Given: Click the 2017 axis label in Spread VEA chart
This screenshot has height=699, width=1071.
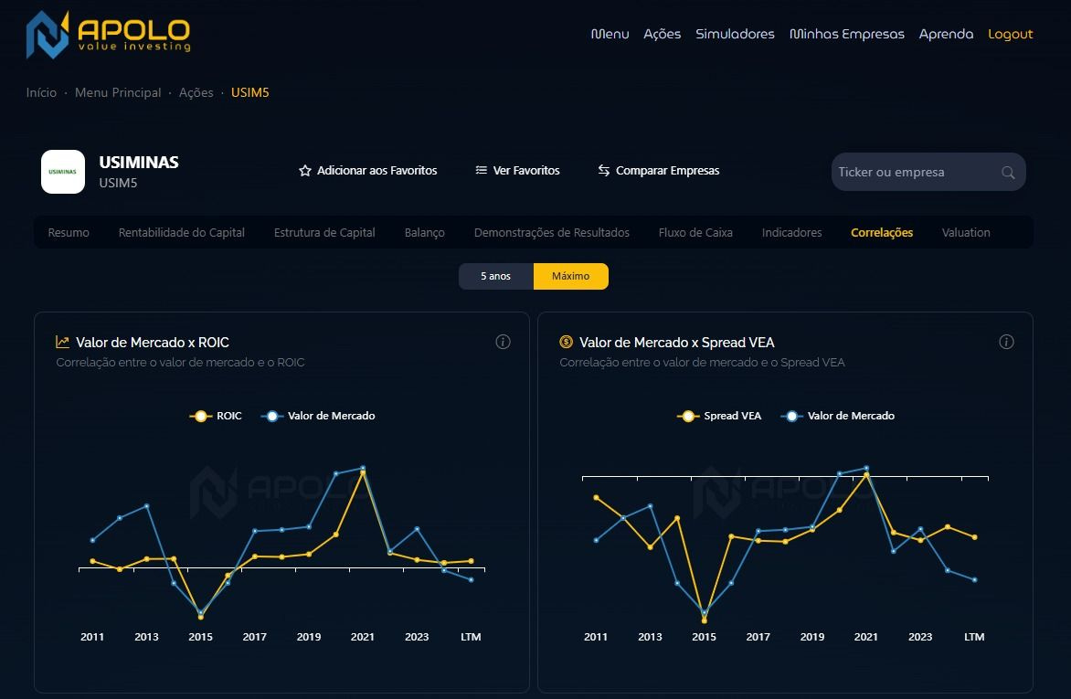Looking at the screenshot, I should [758, 637].
